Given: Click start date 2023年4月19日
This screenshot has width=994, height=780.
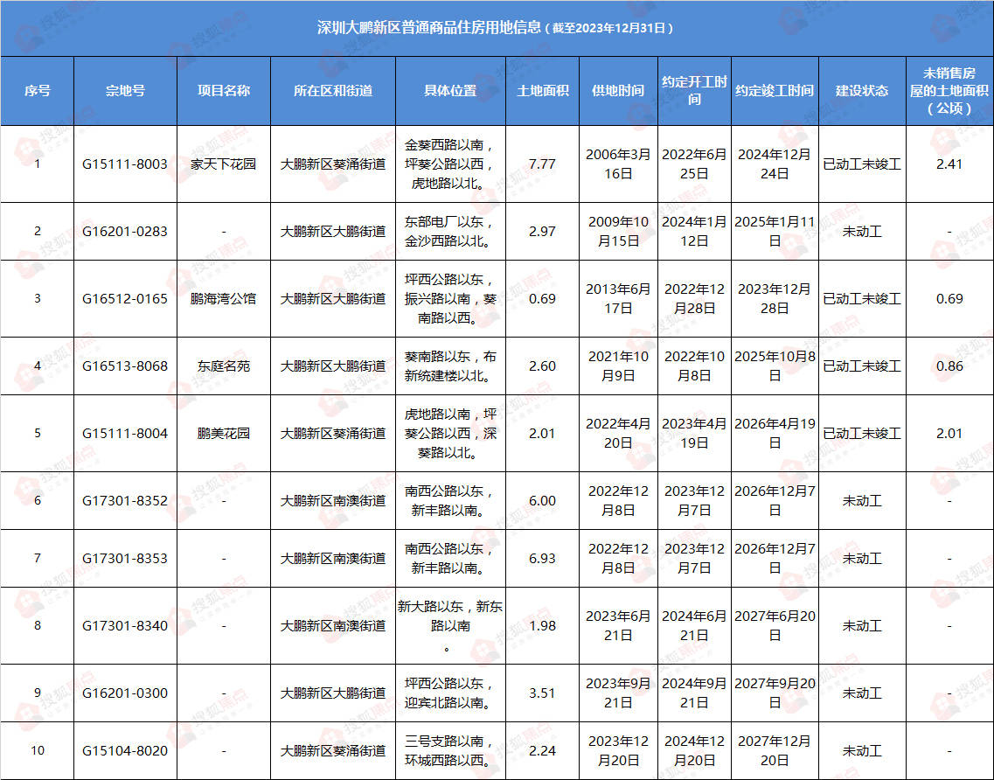Looking at the screenshot, I should click(694, 433).
